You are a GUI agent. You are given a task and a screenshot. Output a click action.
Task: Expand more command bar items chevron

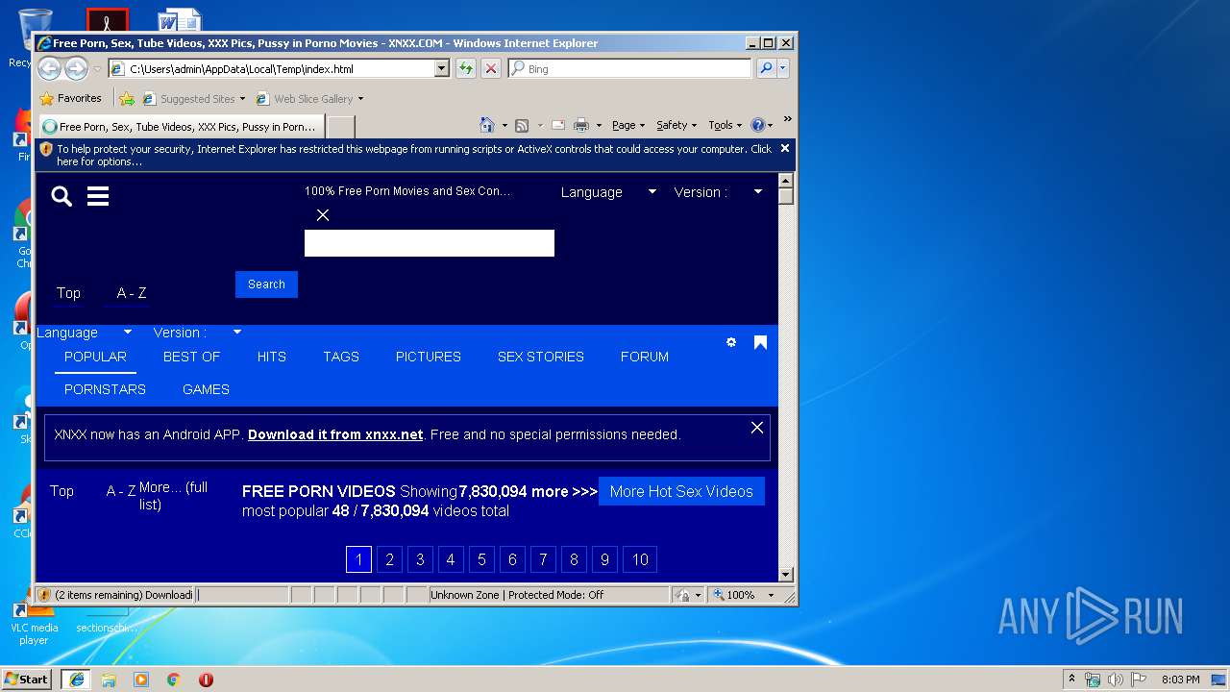[787, 120]
